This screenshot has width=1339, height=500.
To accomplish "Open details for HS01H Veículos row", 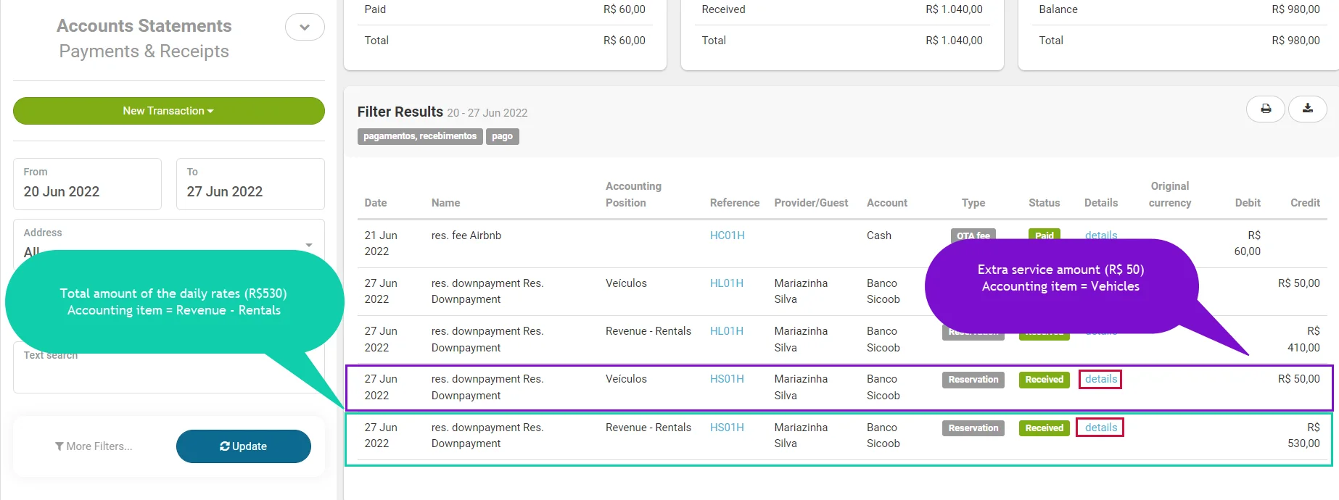I will click(1100, 379).
